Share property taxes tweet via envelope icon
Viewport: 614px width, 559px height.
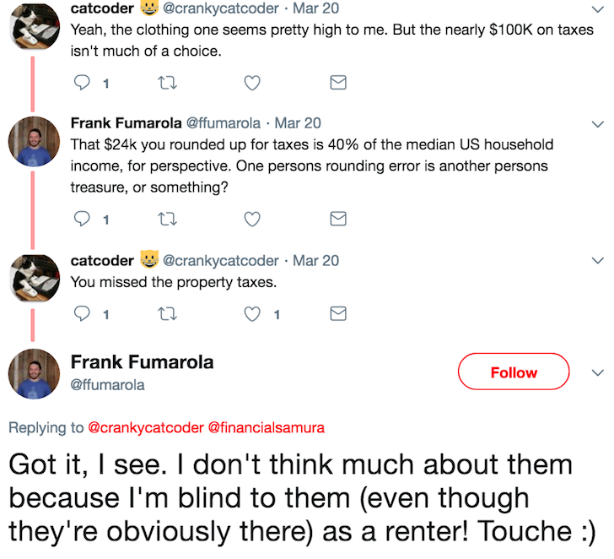click(x=338, y=313)
